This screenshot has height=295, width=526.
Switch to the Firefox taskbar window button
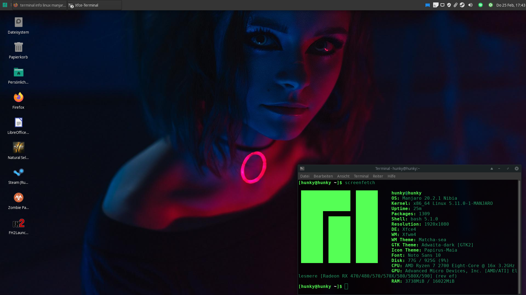point(40,5)
